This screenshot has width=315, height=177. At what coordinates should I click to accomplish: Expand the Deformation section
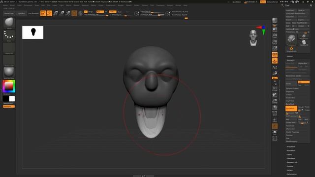(x=292, y=174)
